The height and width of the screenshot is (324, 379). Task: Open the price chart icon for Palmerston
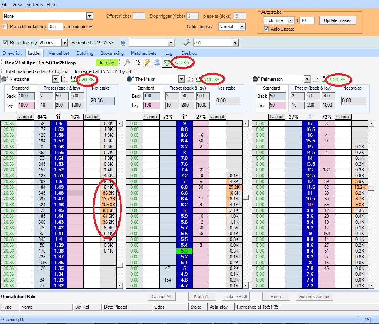[316, 79]
